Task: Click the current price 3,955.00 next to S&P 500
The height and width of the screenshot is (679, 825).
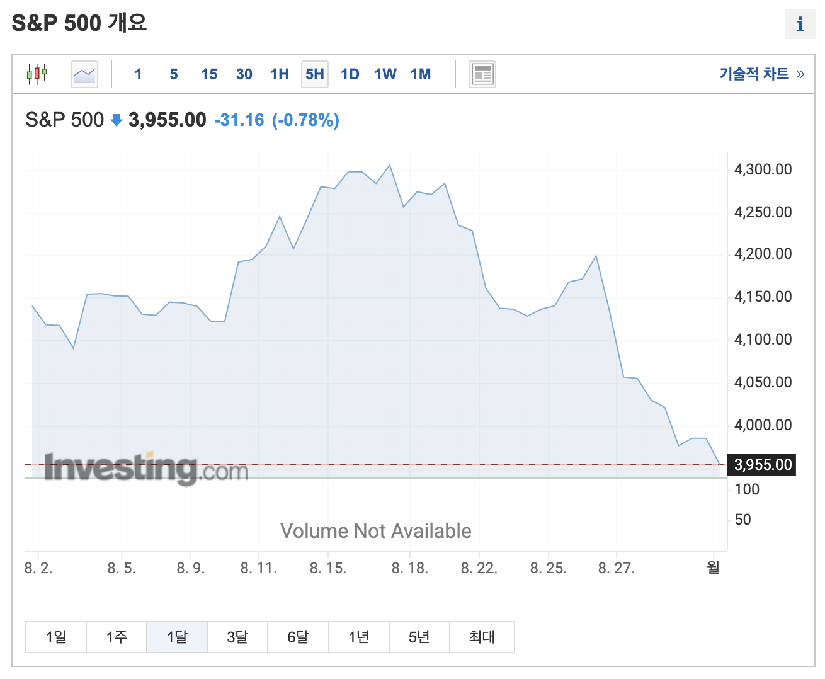Action: coord(168,120)
